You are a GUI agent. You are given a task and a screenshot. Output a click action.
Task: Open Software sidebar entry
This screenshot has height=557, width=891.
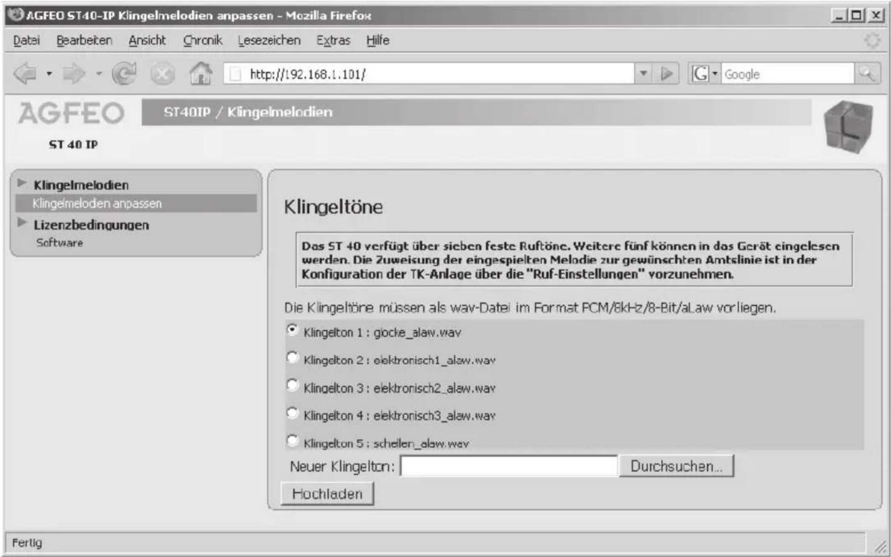click(59, 243)
